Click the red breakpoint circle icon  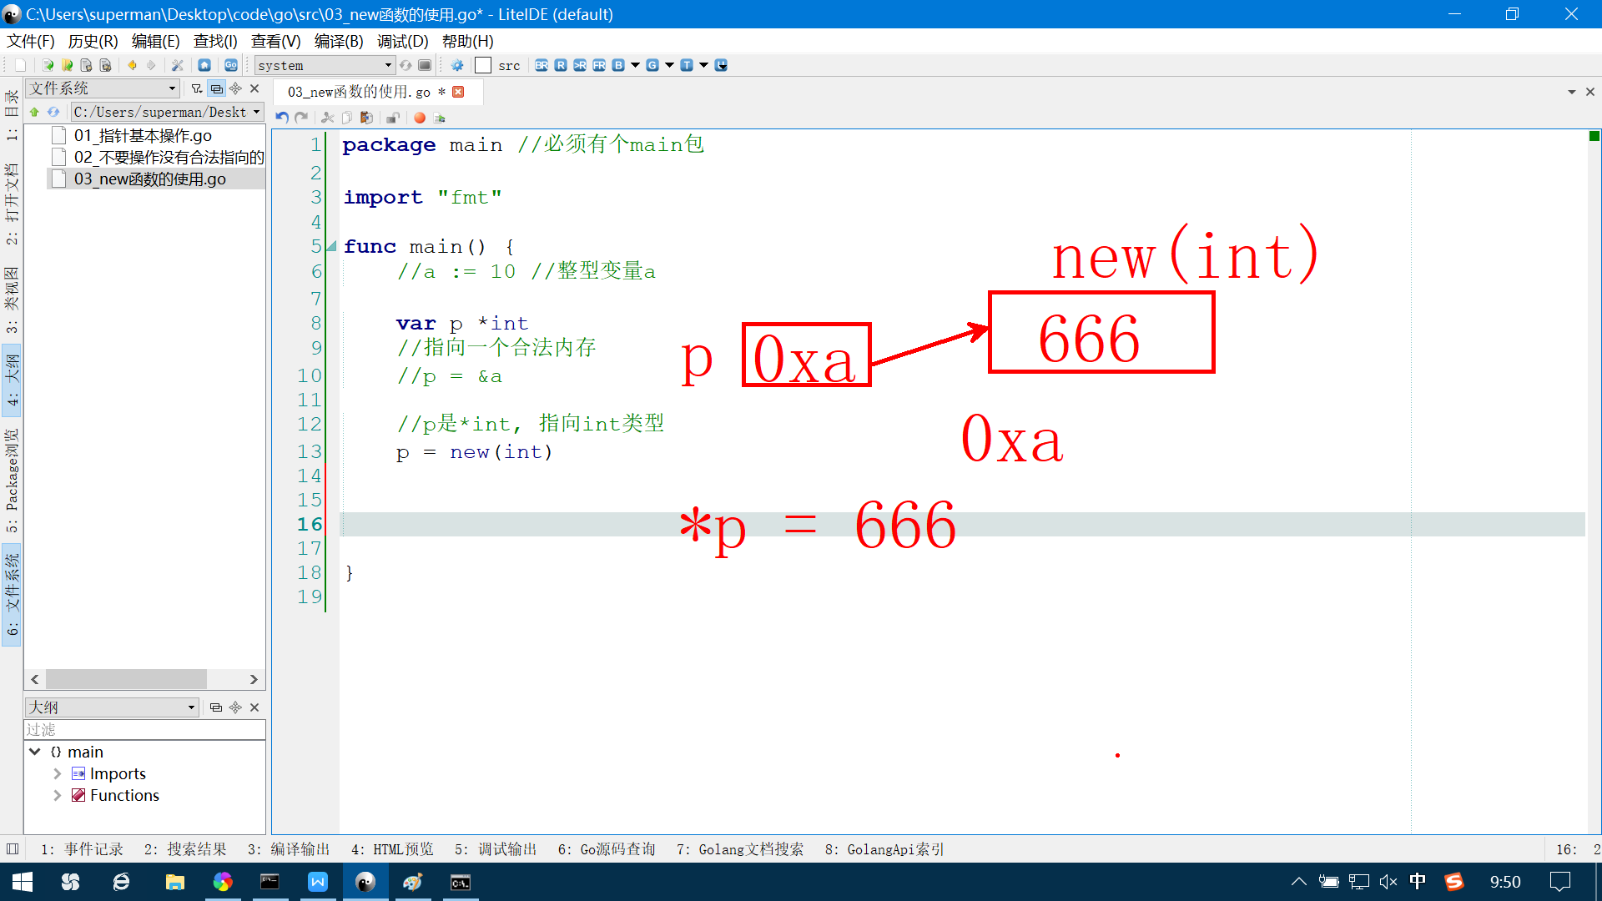pos(420,118)
